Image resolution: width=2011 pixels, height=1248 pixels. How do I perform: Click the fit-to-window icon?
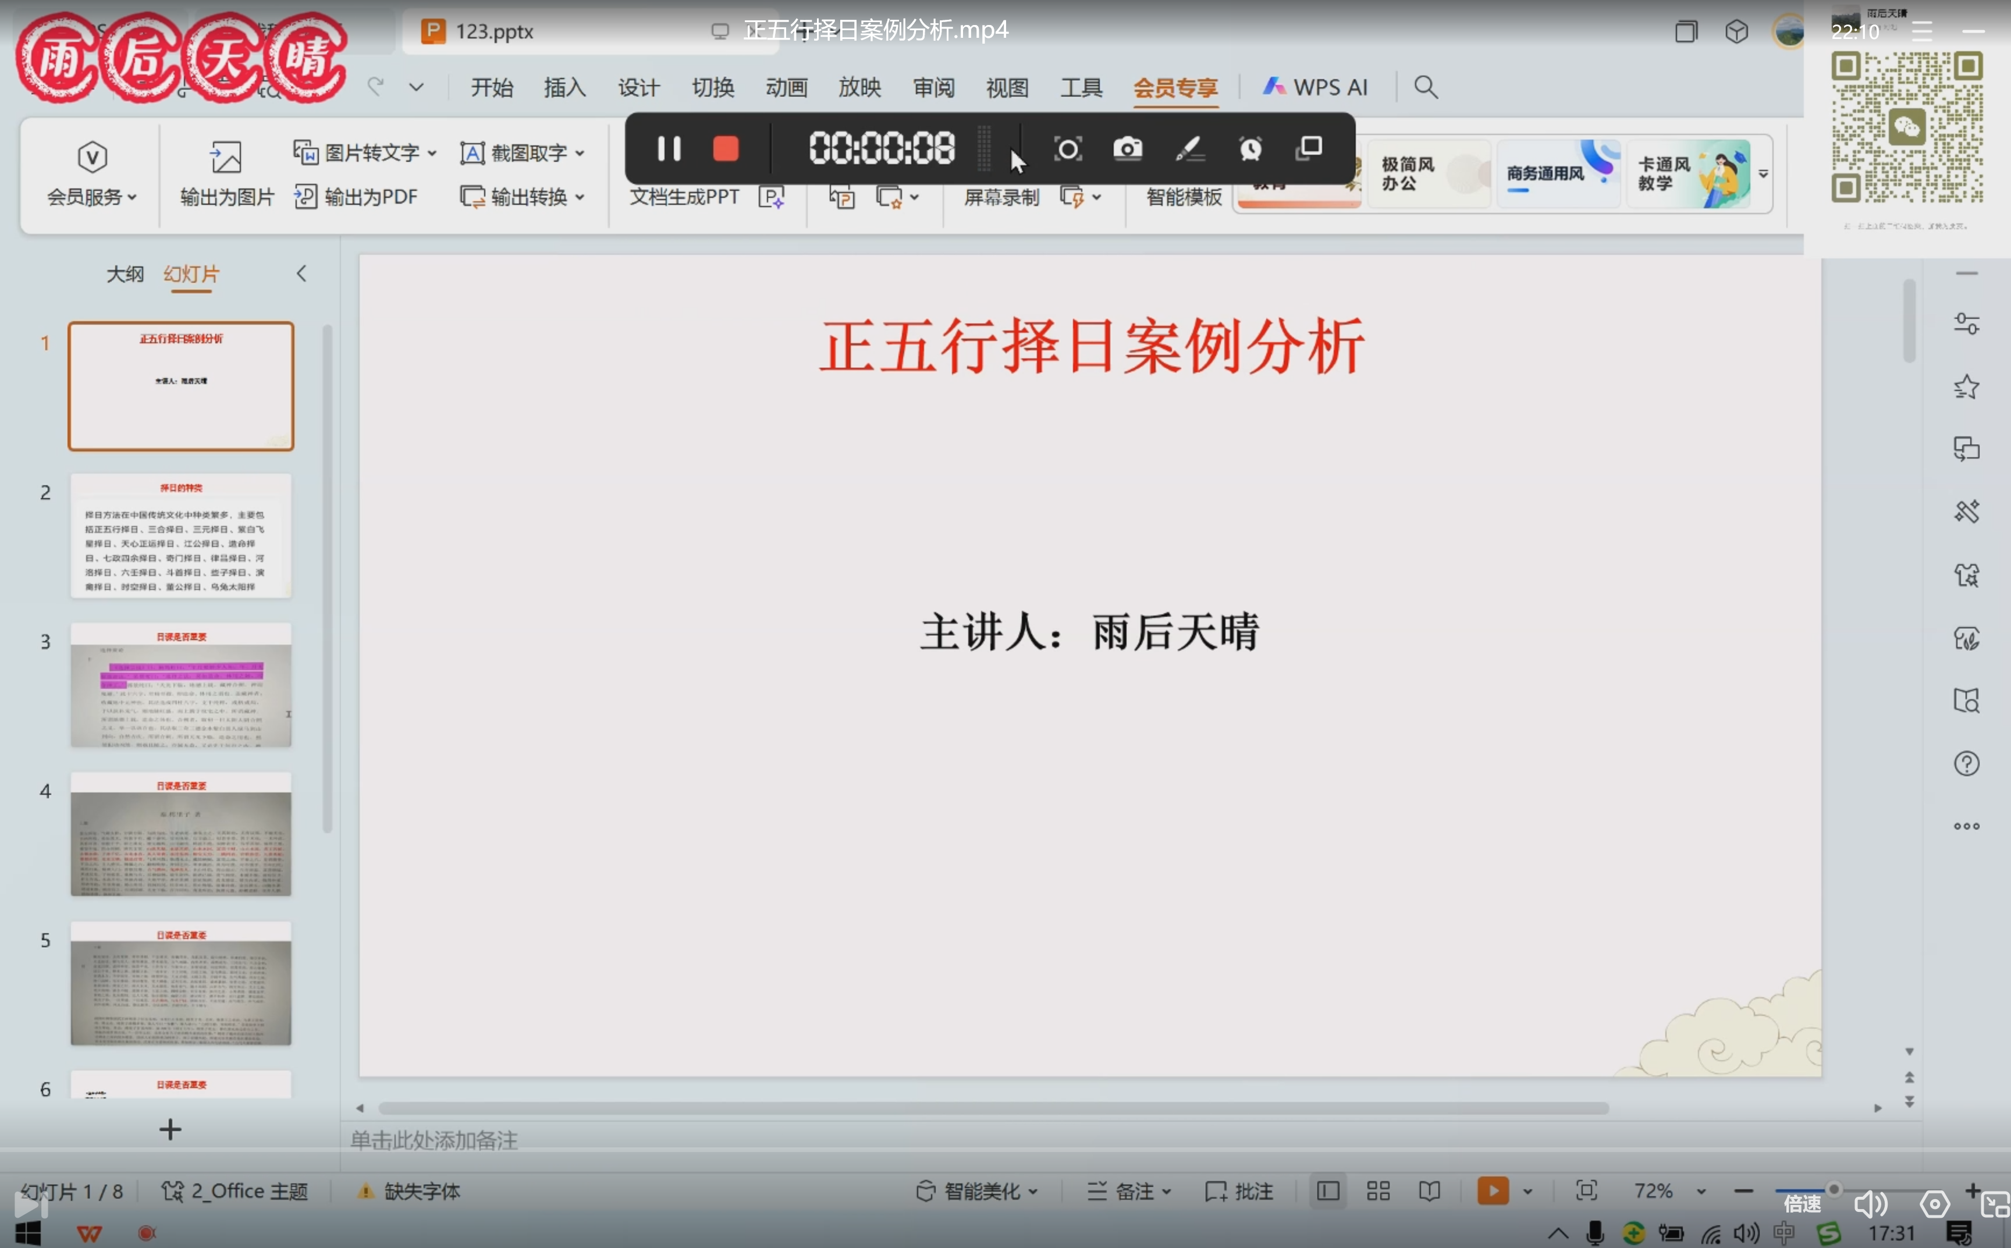(x=1586, y=1191)
